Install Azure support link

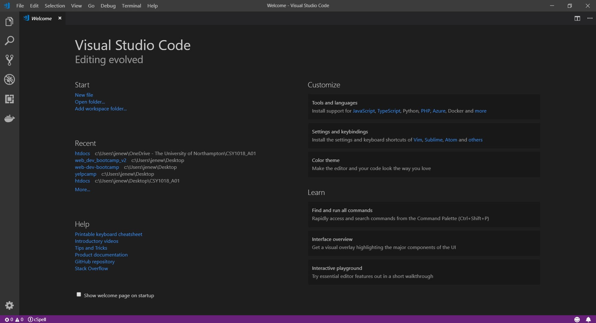coord(439,111)
